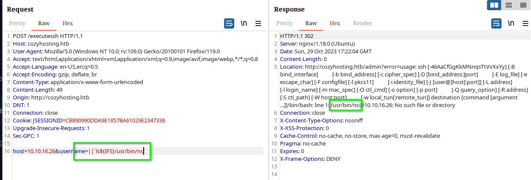Open the Response Pretty tab

(284, 23)
